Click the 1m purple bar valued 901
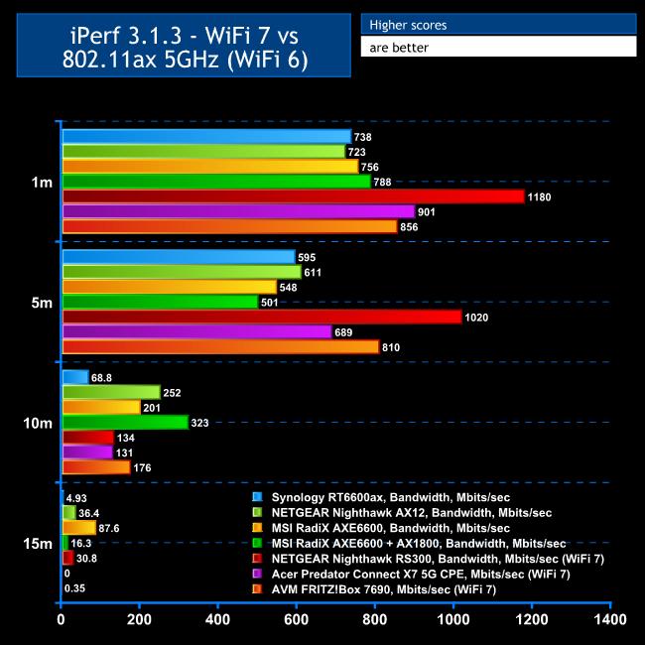The width and height of the screenshot is (645, 645). [239, 211]
